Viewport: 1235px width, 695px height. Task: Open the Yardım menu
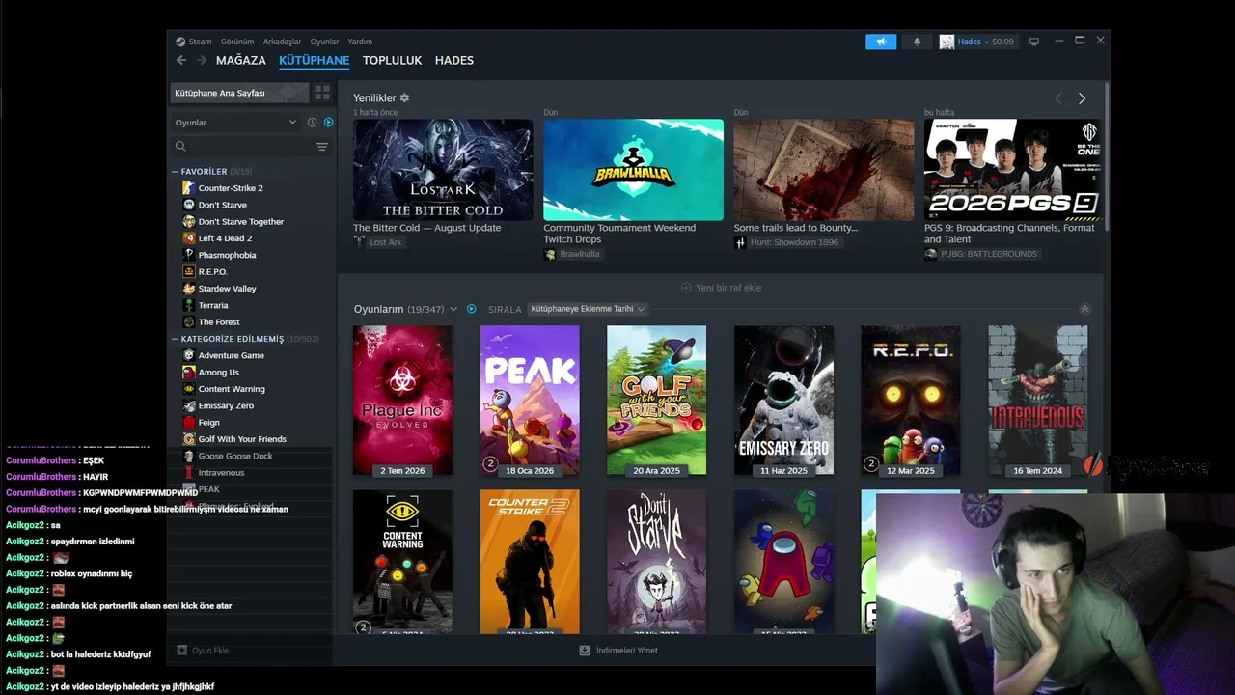click(360, 42)
